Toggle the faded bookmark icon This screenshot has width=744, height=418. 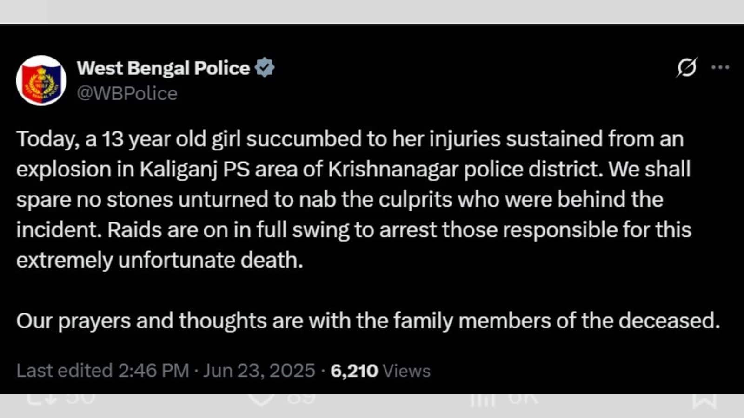pyautogui.click(x=704, y=399)
